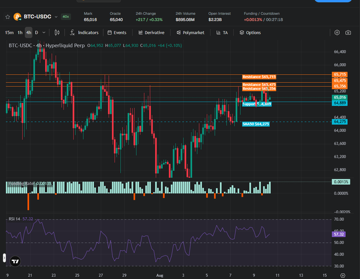Click the Open Interest value $2.23B
This screenshot has width=360, height=279.
tap(215, 20)
